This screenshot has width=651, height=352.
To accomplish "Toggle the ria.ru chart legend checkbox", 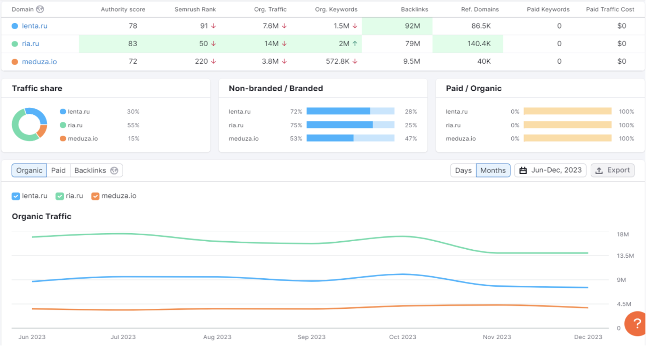I will tap(60, 196).
